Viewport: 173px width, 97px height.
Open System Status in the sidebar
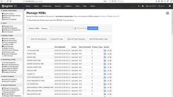pos(8,14)
